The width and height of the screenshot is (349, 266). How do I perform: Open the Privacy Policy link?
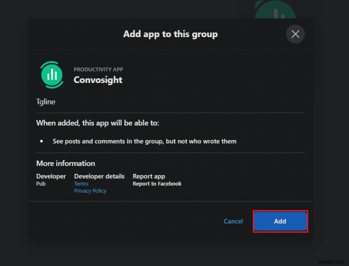[x=90, y=191]
